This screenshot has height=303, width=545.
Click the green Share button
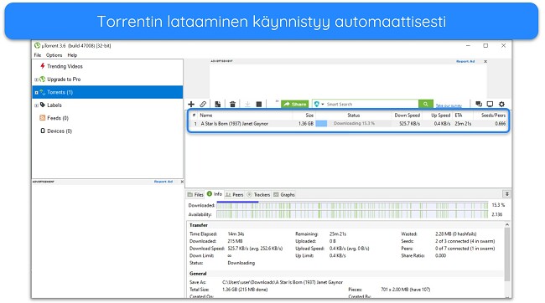tap(295, 104)
